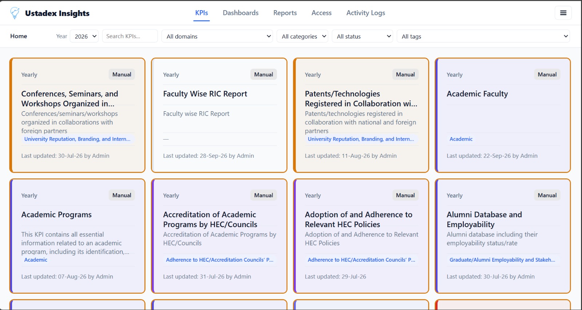Click Manual badge on Academic Programs card
Screen dimensions: 582x310
coord(121,195)
